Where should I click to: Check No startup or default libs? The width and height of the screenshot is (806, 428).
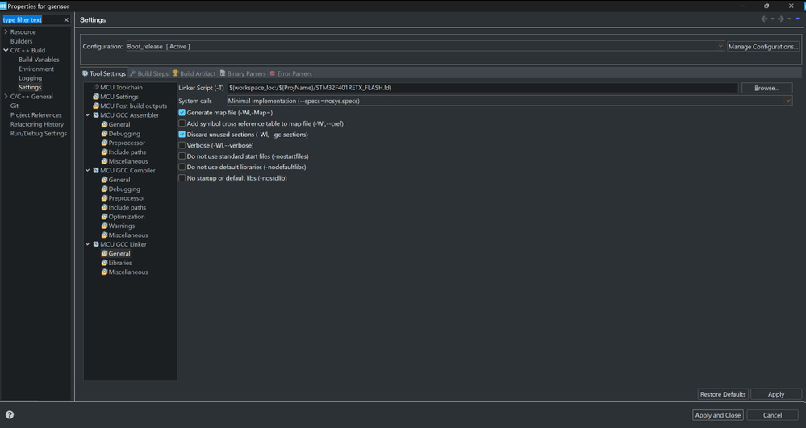click(x=182, y=178)
